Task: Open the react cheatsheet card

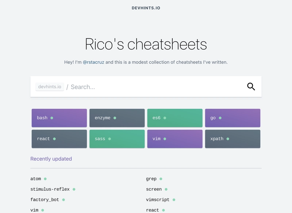Action: [x=59, y=139]
